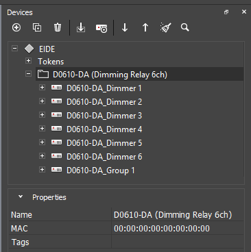Click the device icon of Dimmer 3

56,115
